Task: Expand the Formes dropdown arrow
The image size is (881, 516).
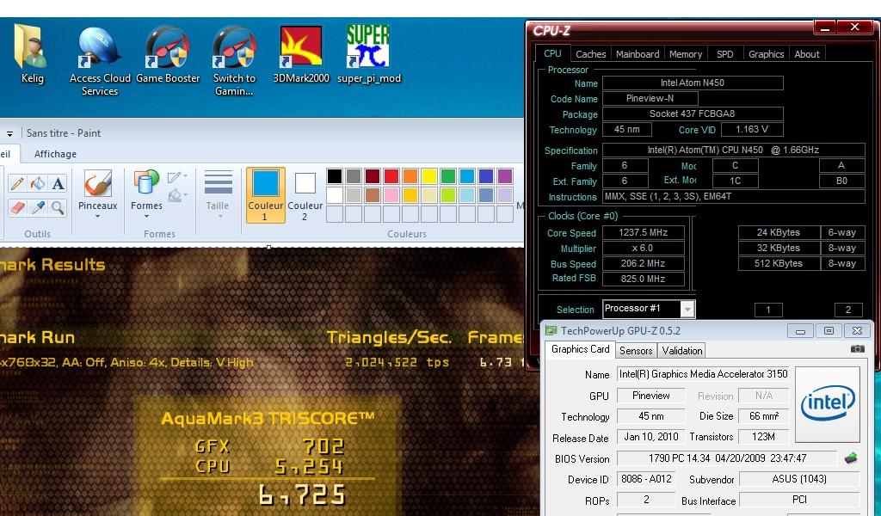Action: (x=146, y=216)
